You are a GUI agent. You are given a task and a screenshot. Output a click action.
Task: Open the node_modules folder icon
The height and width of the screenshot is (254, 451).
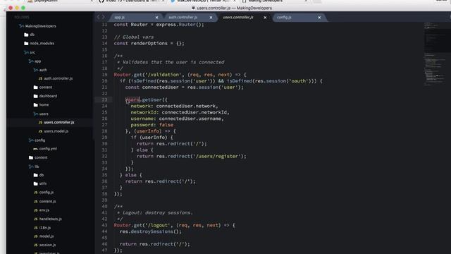pyautogui.click(x=26, y=44)
